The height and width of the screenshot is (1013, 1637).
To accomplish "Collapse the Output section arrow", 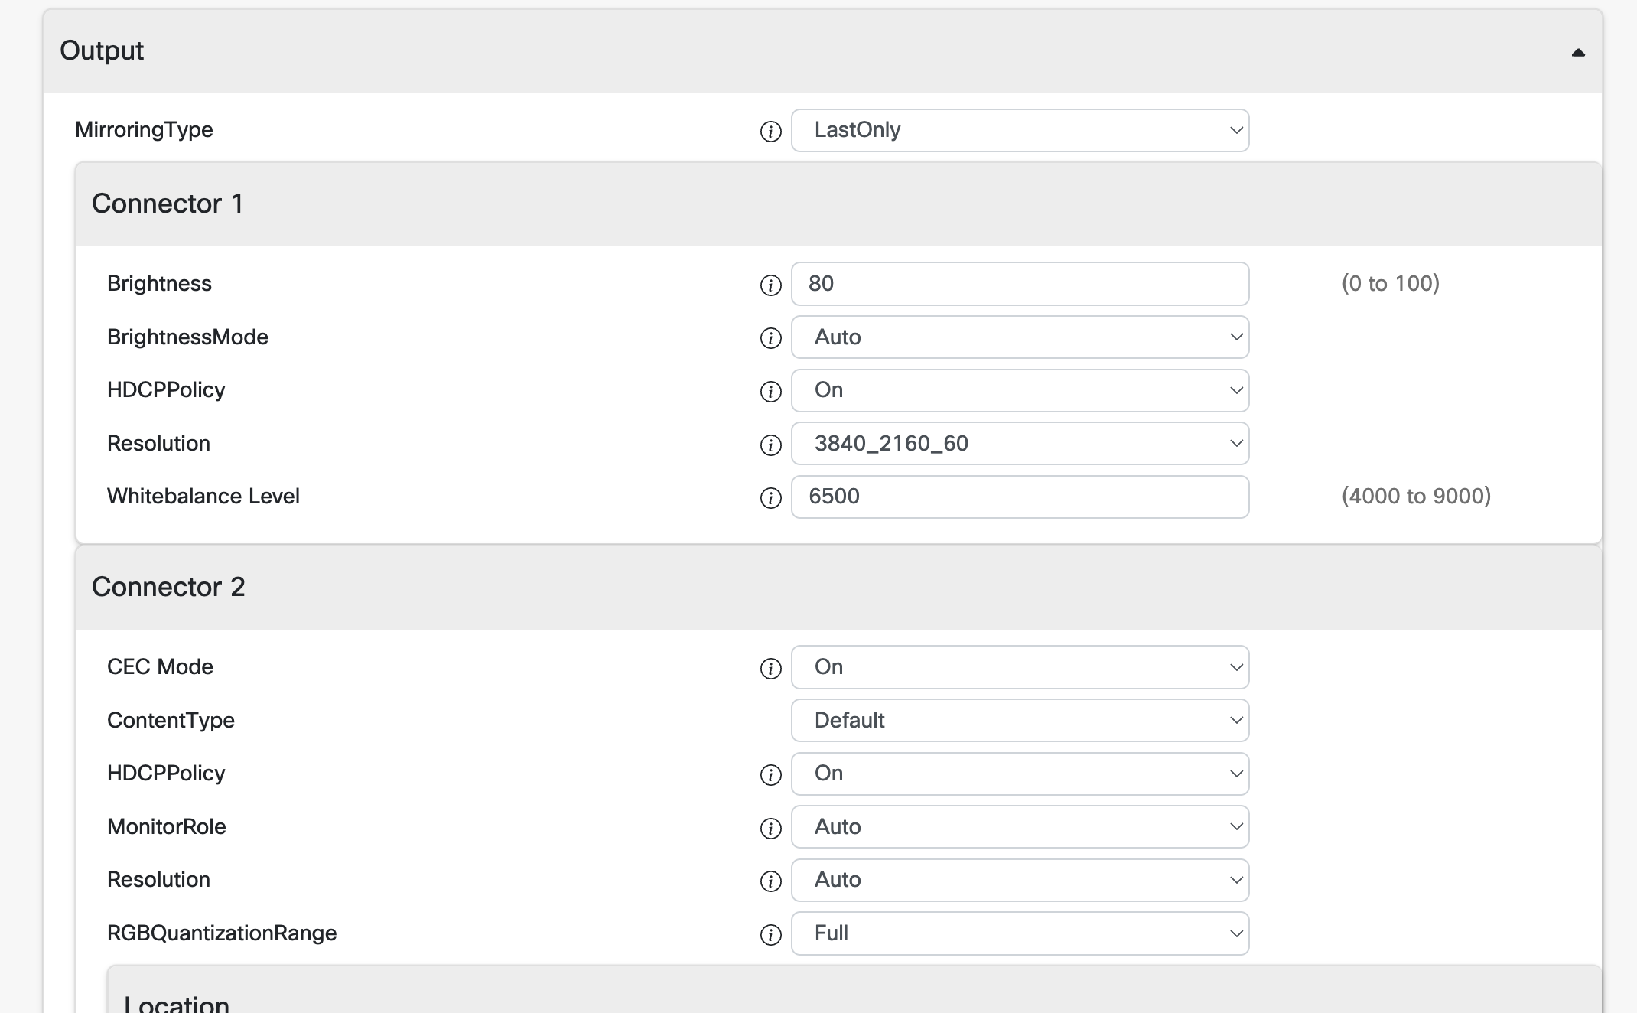I will pyautogui.click(x=1577, y=53).
